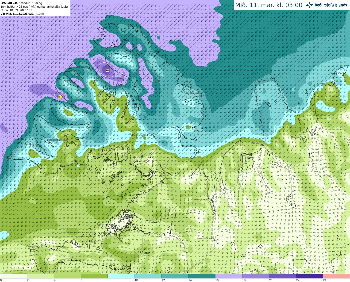Click the Reykir í Hrútafirði place label
Image resolution: width=350 pixels, height=282 pixels.
203,200
